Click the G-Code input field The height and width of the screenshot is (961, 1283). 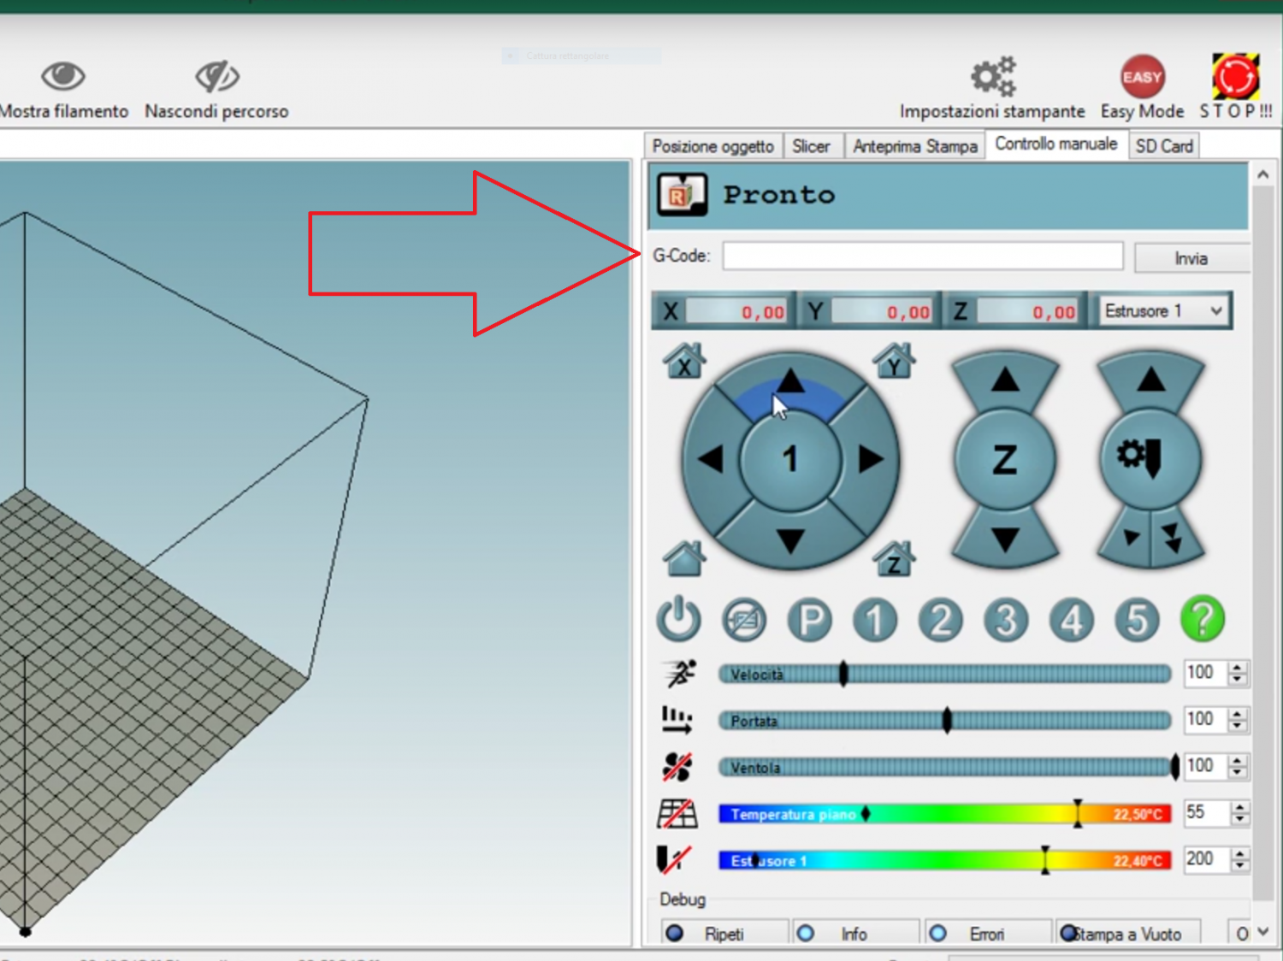click(922, 256)
